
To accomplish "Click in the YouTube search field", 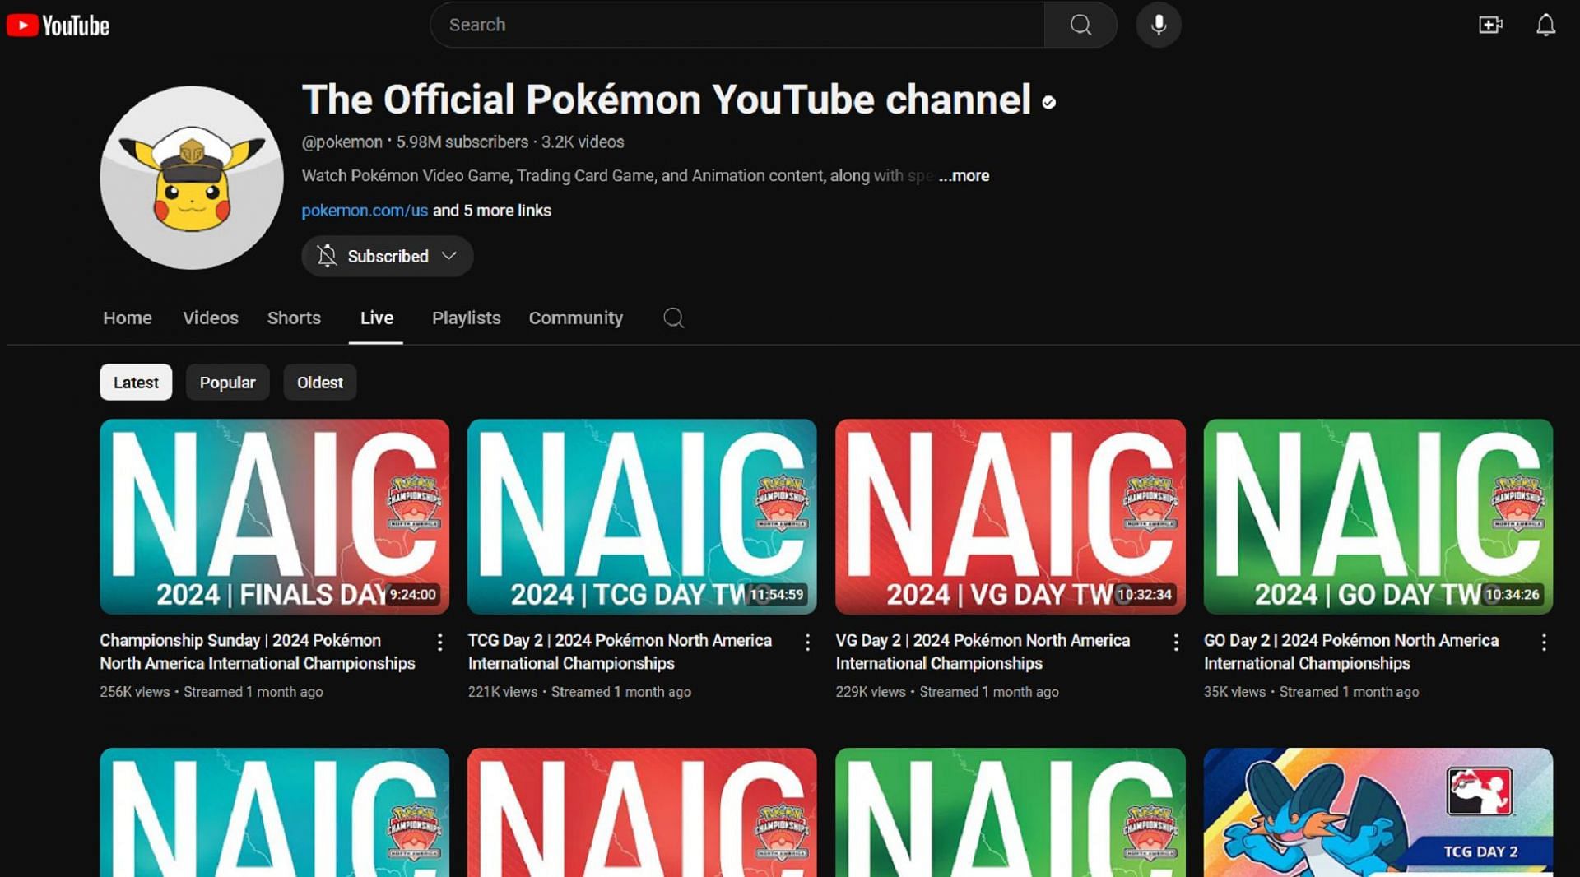I will [737, 25].
